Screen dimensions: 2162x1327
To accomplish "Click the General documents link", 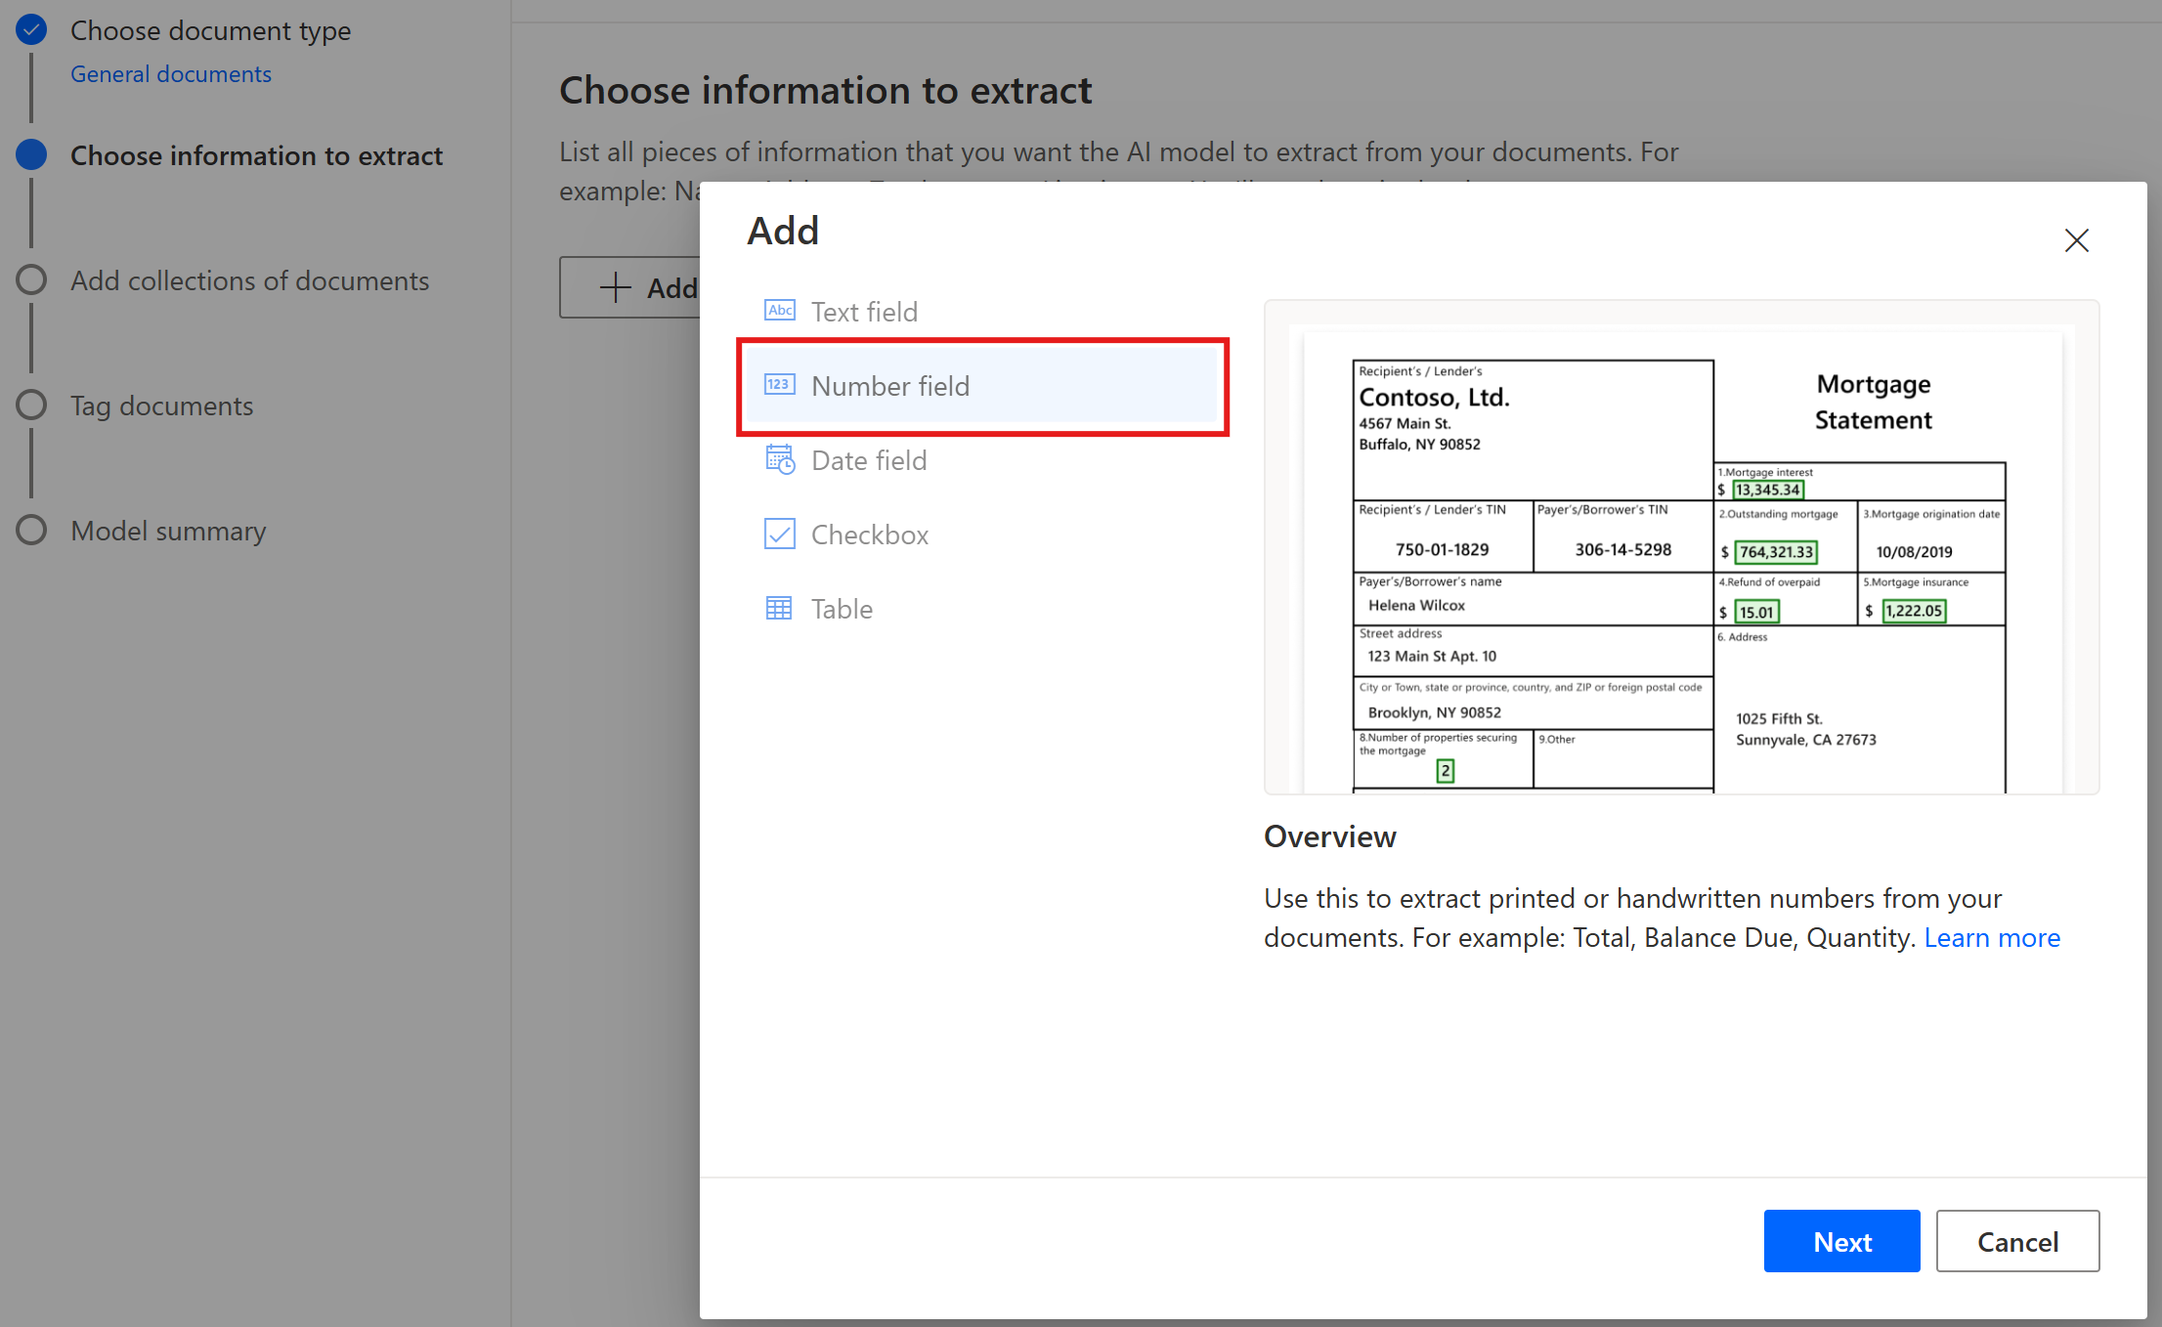I will point(171,73).
